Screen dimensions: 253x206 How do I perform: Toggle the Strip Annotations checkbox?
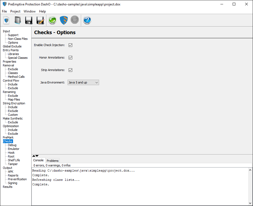(x=70, y=70)
